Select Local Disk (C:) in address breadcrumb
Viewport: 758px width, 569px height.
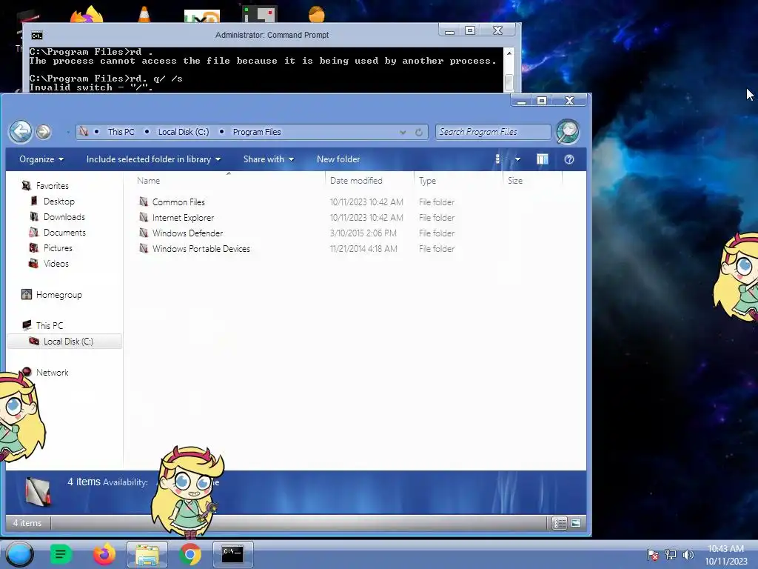(184, 132)
